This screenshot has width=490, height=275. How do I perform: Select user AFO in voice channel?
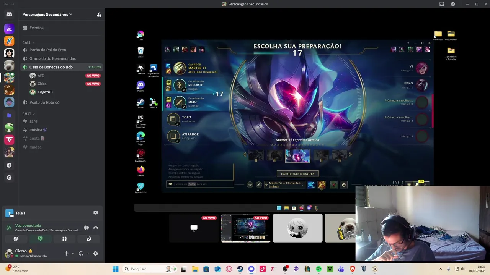65,76
